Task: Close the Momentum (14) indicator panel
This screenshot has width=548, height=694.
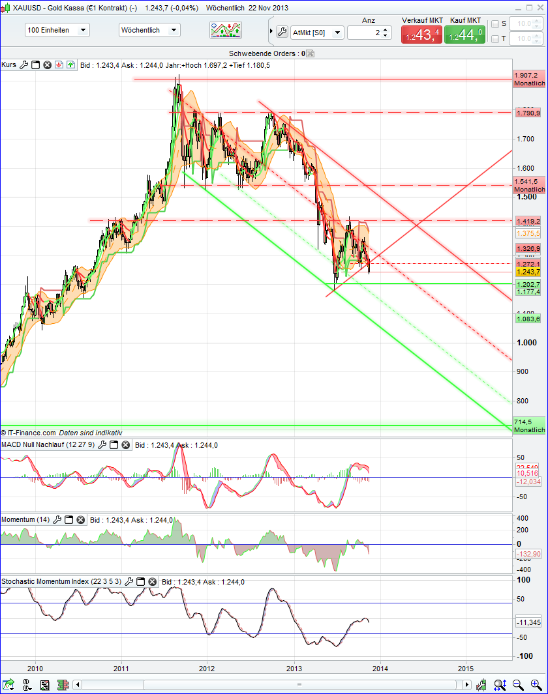Action: click(x=80, y=519)
